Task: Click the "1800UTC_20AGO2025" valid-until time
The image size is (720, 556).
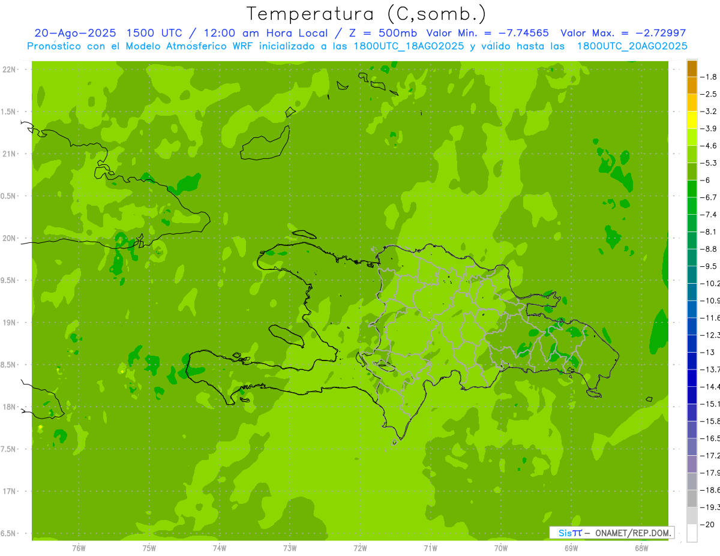Action: click(x=632, y=46)
